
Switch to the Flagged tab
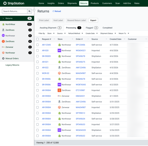(92, 28)
